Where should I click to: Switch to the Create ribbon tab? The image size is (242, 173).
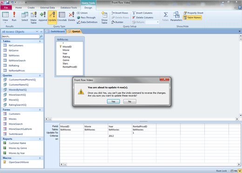[x=31, y=7]
